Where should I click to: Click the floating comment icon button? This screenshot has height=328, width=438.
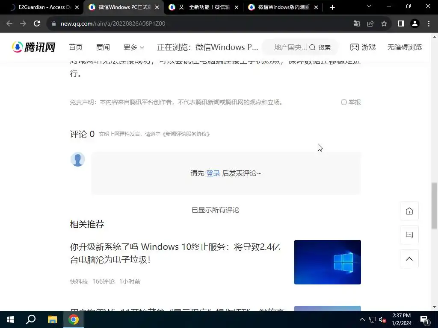click(x=409, y=235)
